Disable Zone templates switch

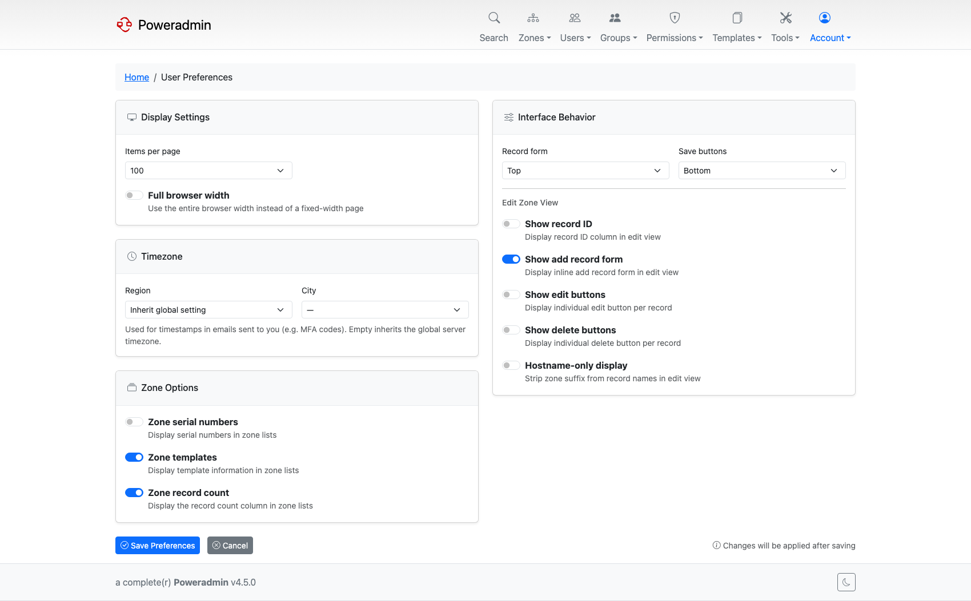[134, 457]
